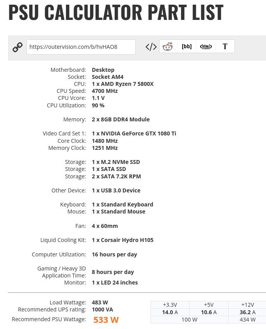266x329 pixels.
Task: Select the 2 x SATA 7.2K RPM entry
Action: tap(116, 176)
